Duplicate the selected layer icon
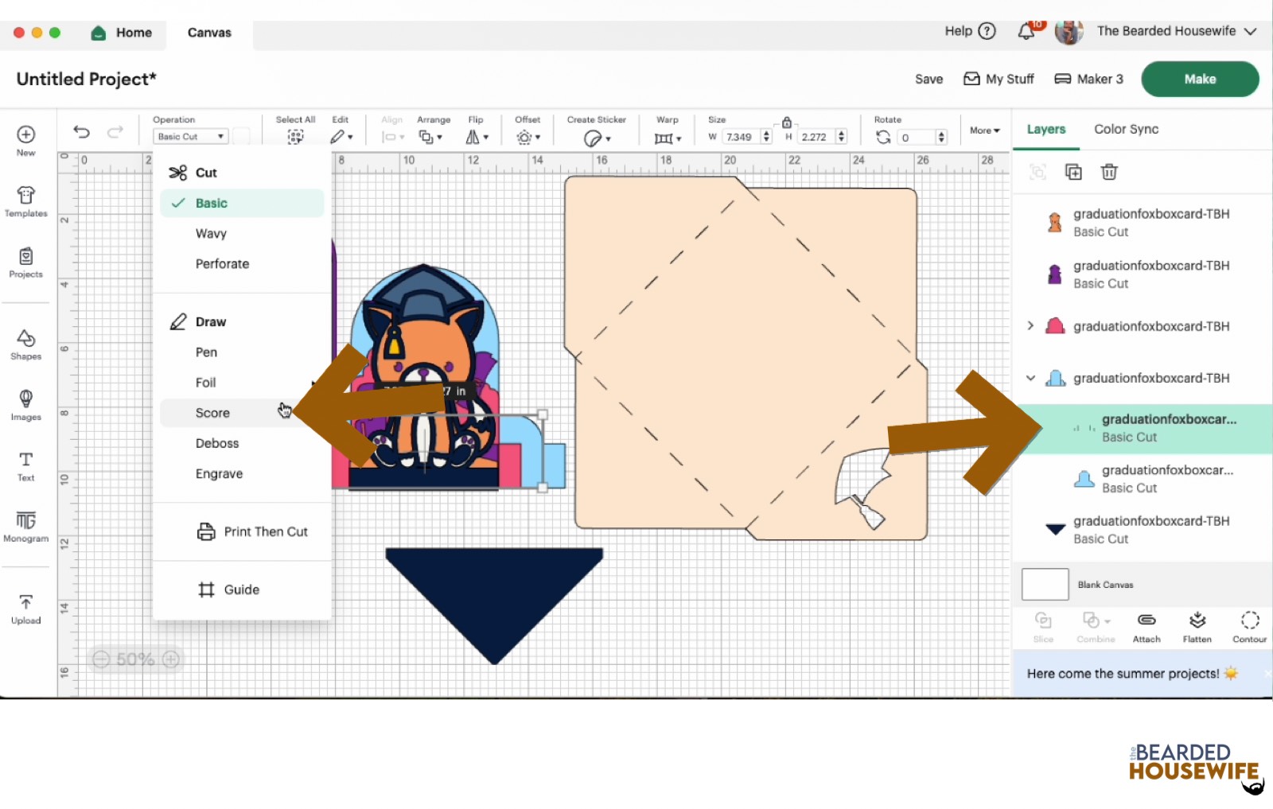This screenshot has height=809, width=1273. pyautogui.click(x=1073, y=172)
